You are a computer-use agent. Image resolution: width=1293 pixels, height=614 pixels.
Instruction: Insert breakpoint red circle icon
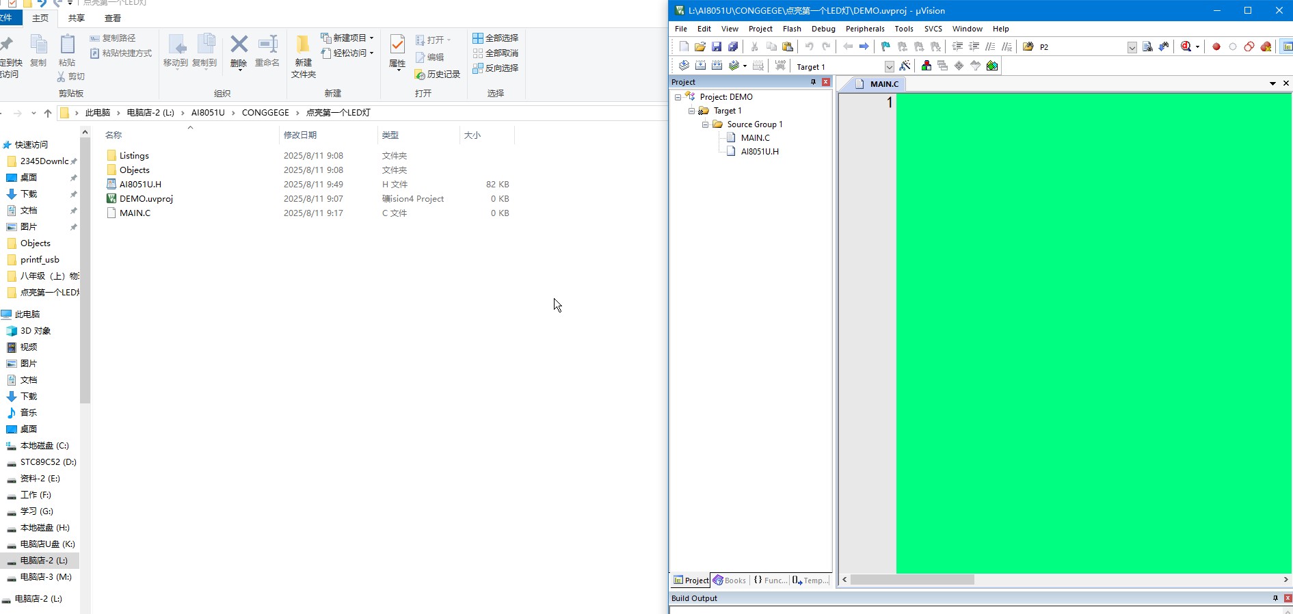point(1216,46)
